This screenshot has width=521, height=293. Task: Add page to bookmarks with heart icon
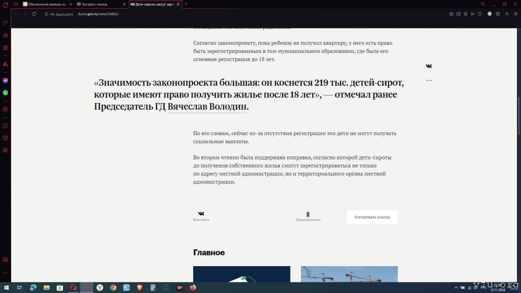tap(479, 14)
